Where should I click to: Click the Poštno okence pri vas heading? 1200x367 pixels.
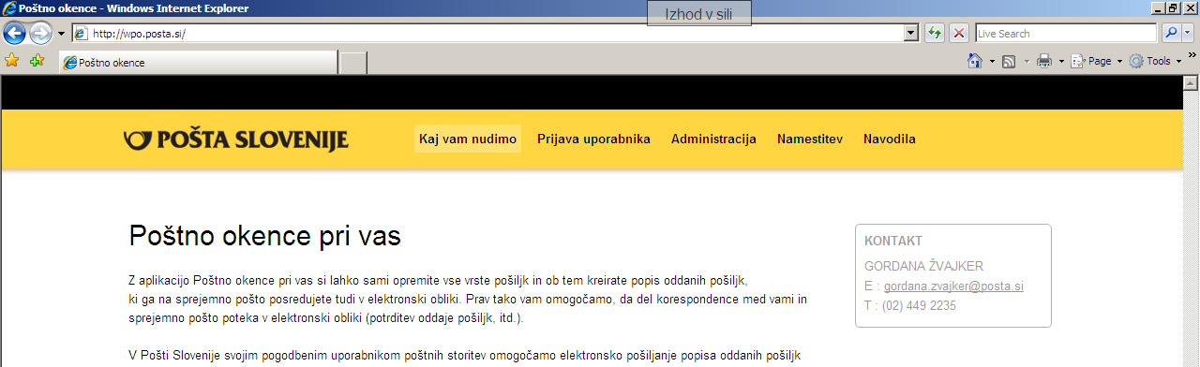pos(265,237)
